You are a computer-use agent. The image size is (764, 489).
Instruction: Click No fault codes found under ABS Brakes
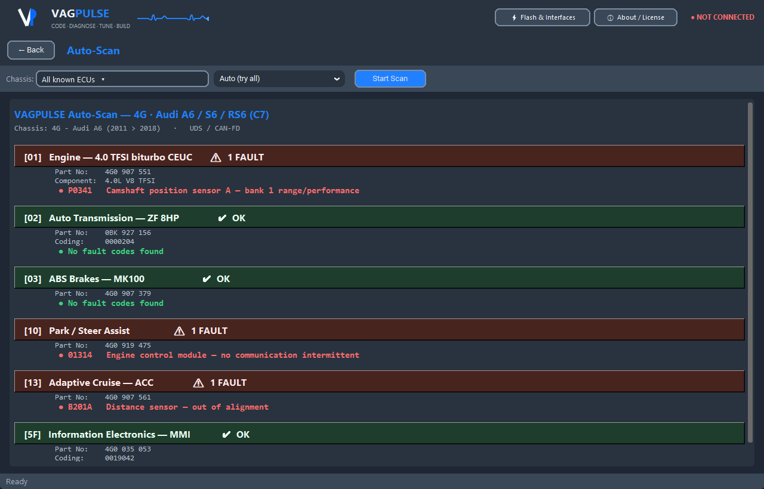(x=116, y=304)
